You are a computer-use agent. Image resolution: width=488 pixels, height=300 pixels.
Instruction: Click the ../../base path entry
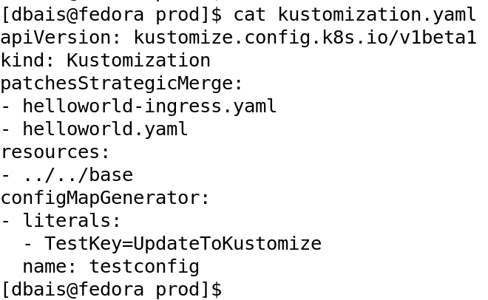coord(78,174)
